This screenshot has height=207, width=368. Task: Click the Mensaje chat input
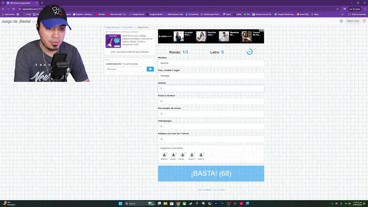pyautogui.click(x=126, y=69)
